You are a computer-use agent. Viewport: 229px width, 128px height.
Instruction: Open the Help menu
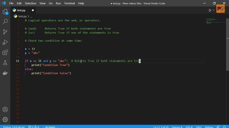click(x=81, y=3)
